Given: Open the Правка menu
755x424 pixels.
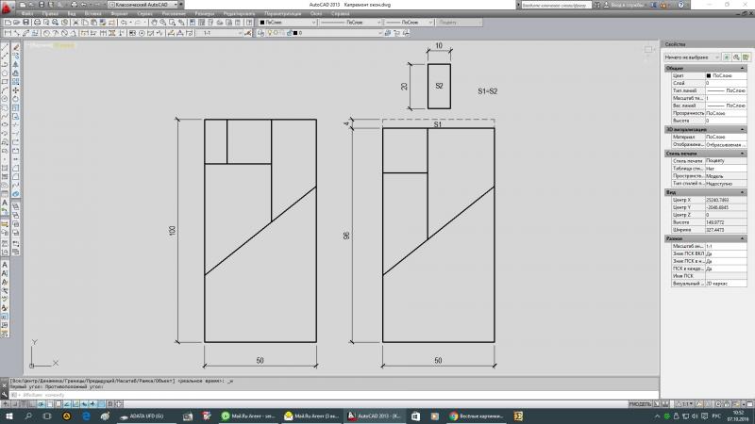Looking at the screenshot, I should 50,13.
